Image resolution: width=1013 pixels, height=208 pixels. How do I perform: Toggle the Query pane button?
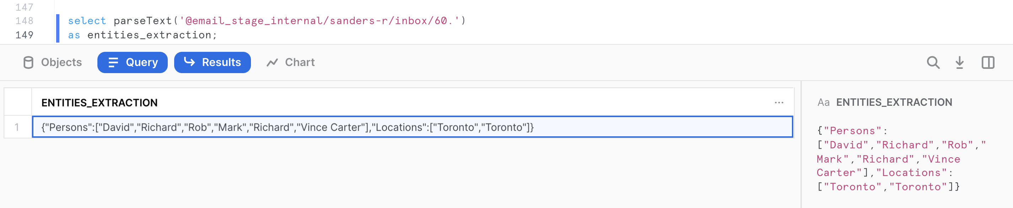pyautogui.click(x=133, y=62)
